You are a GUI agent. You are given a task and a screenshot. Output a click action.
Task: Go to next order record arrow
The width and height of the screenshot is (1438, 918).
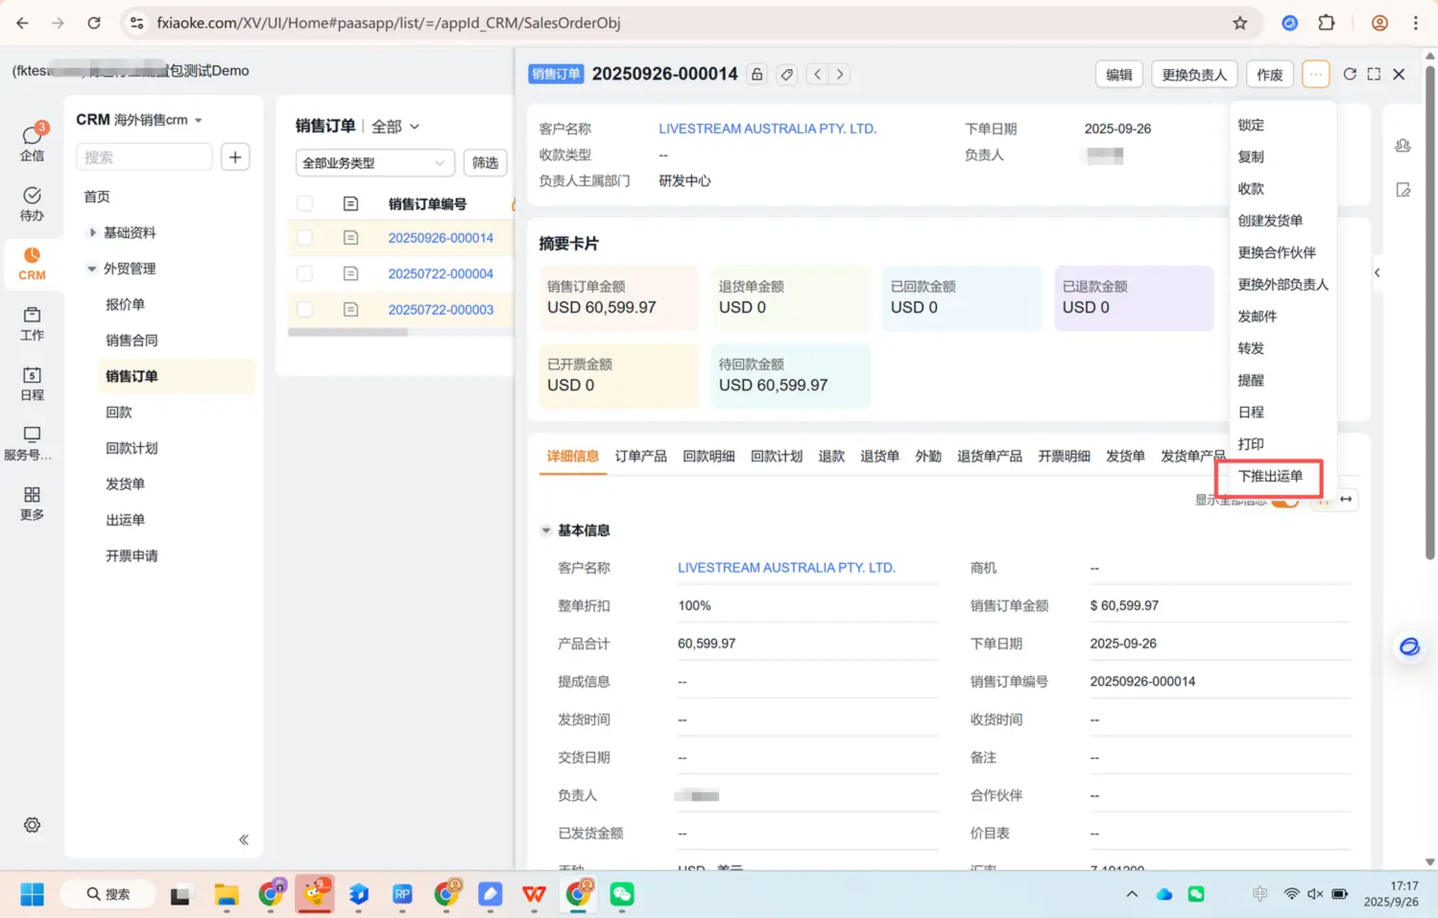(840, 74)
